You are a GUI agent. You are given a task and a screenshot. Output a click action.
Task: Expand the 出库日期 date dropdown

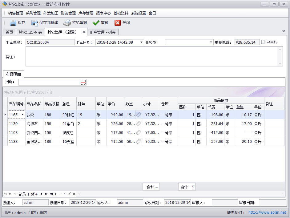coord(141,42)
